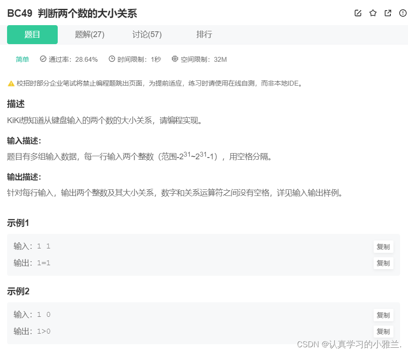
Task: Click the line starting '题目有多组输入数据'
Action: click(x=140, y=156)
